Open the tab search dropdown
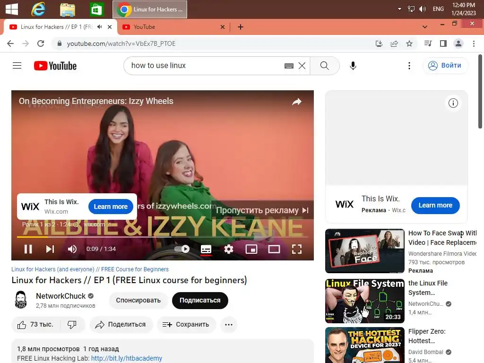The height and width of the screenshot is (363, 484). click(425, 27)
